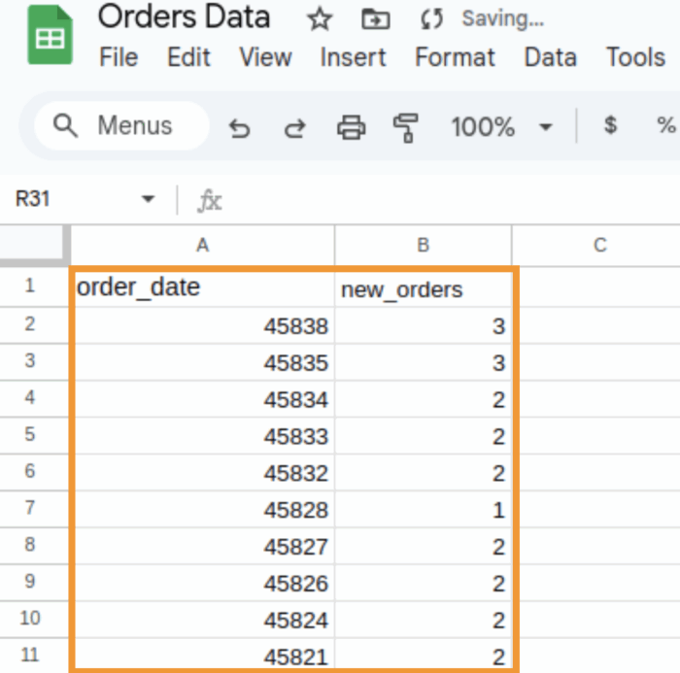Click the select-all corner box

34,245
